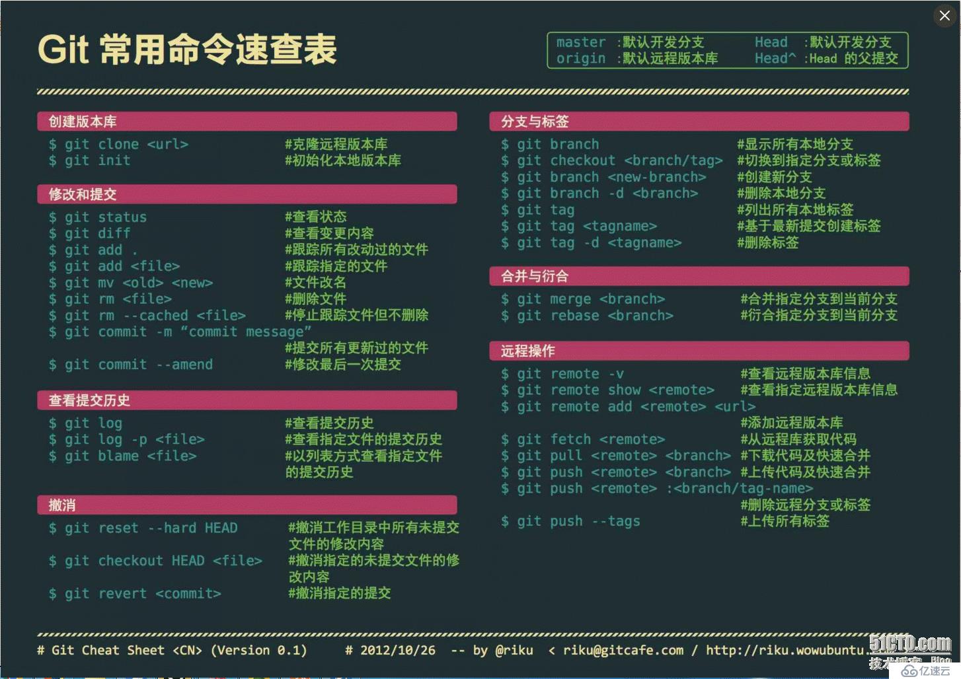
Task: Click the '$ git rm <file>' command
Action: tap(110, 299)
